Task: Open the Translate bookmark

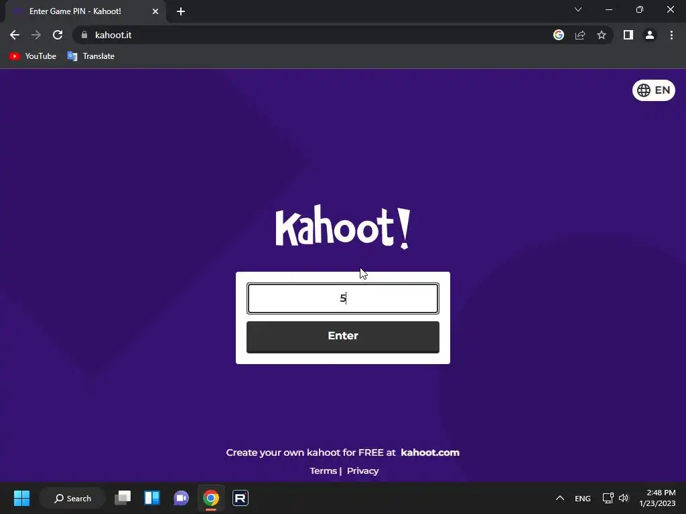Action: click(91, 56)
